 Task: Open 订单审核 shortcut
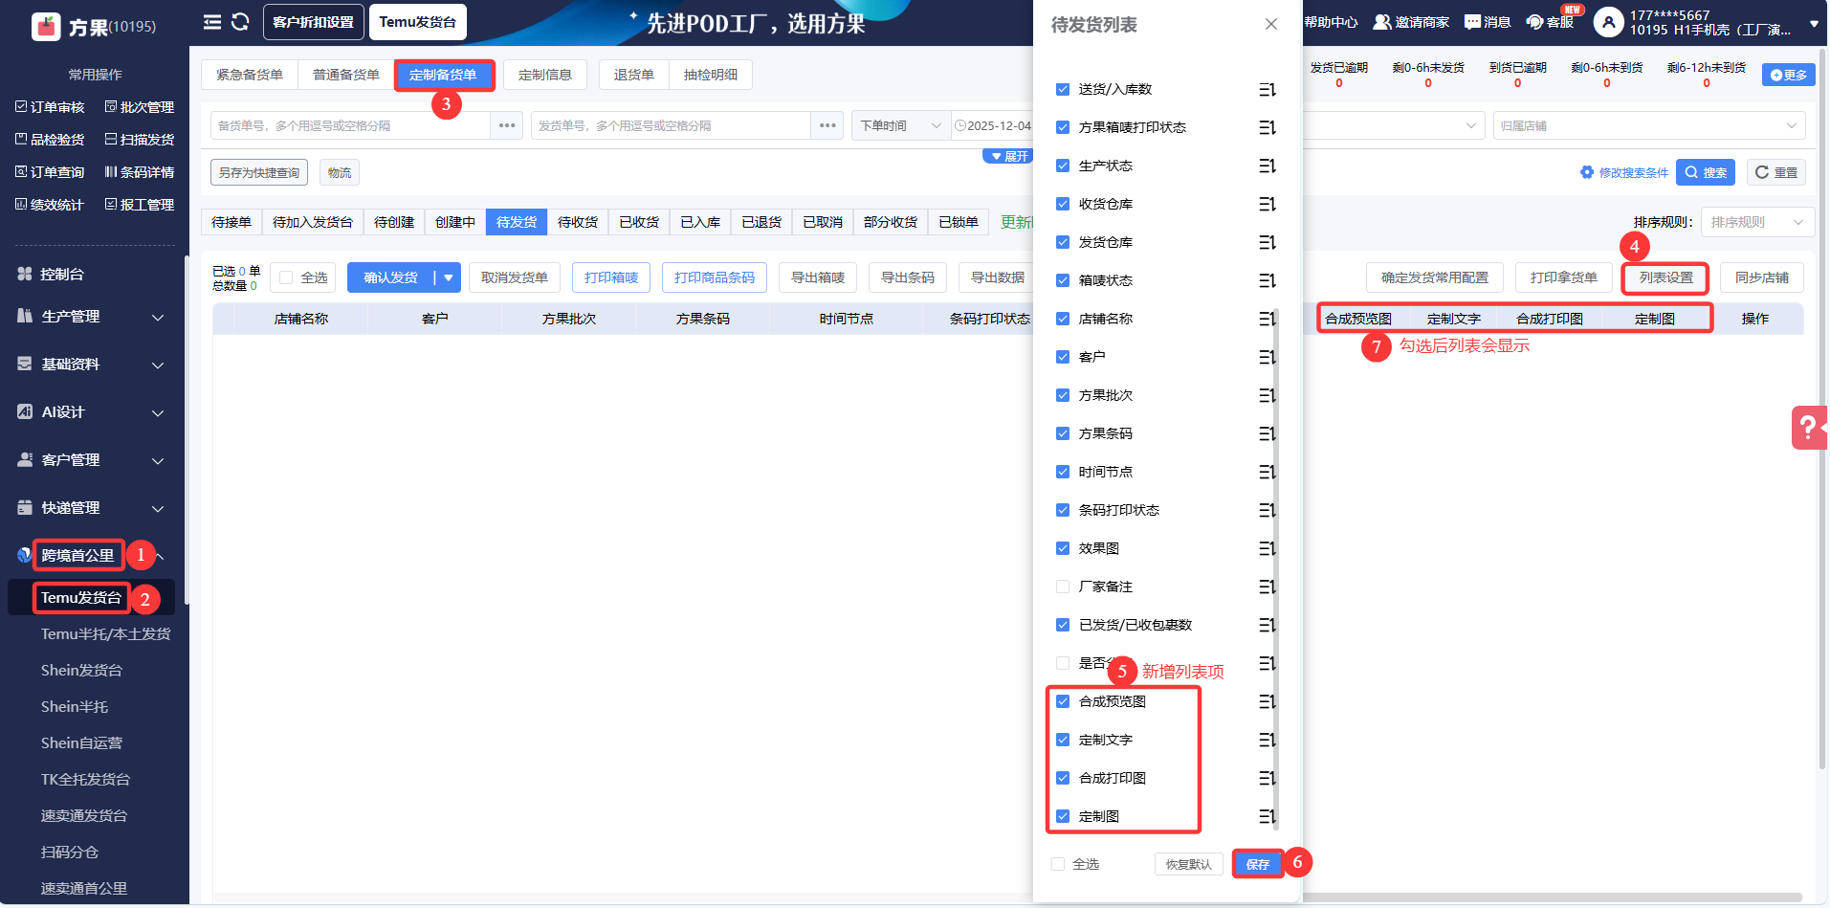pyautogui.click(x=50, y=107)
